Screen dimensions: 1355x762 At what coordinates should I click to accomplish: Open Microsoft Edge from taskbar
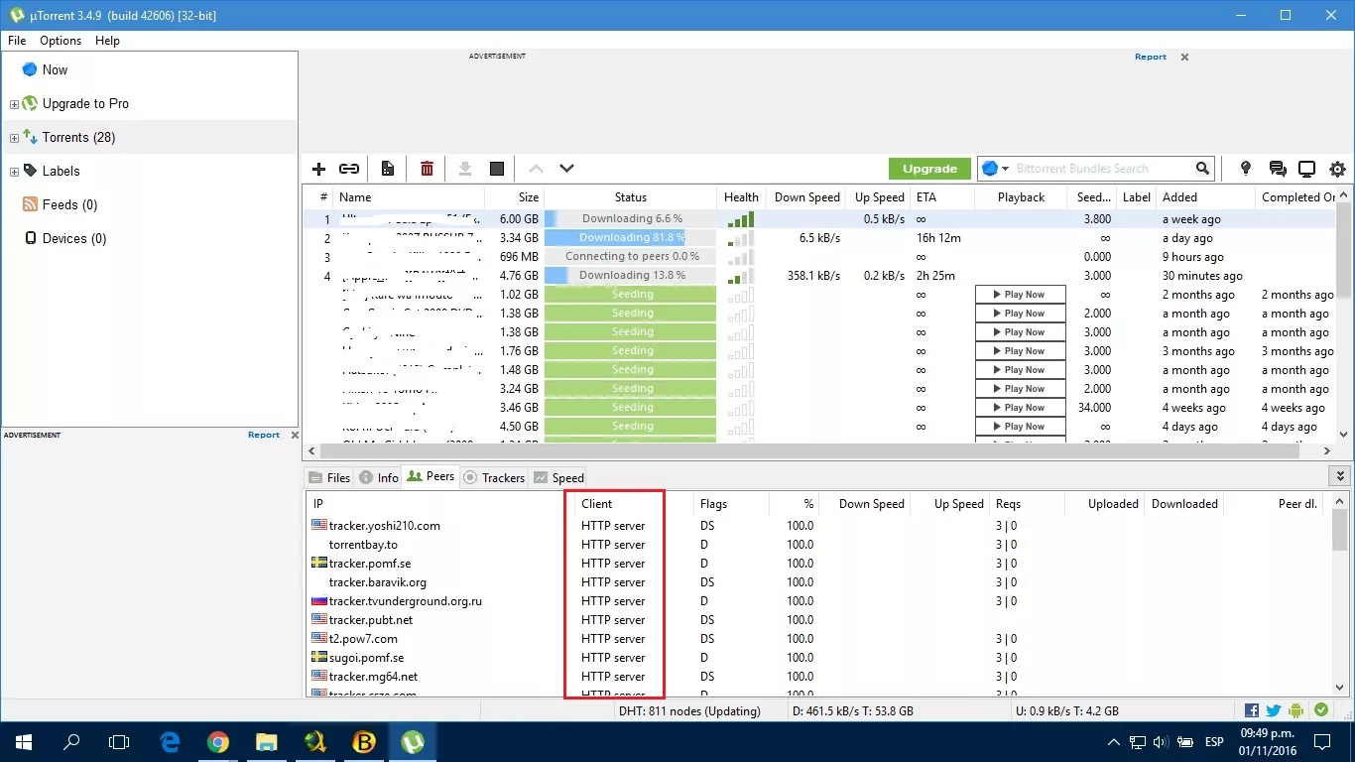click(170, 742)
